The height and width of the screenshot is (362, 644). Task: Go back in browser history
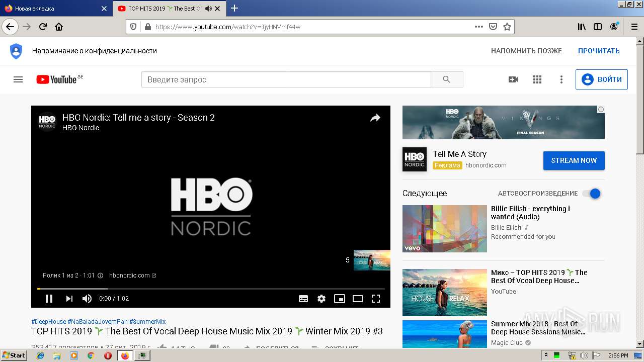tap(10, 27)
